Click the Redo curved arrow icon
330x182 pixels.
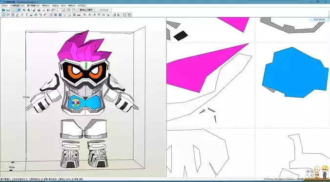tap(45, 15)
